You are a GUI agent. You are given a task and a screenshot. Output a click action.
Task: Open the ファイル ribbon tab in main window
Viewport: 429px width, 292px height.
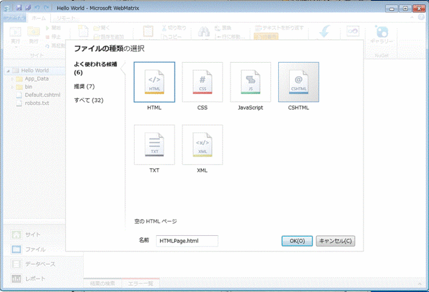[x=15, y=18]
